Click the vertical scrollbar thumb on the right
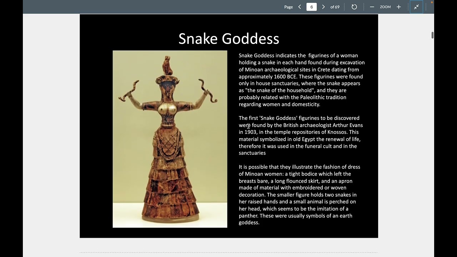 tap(432, 35)
